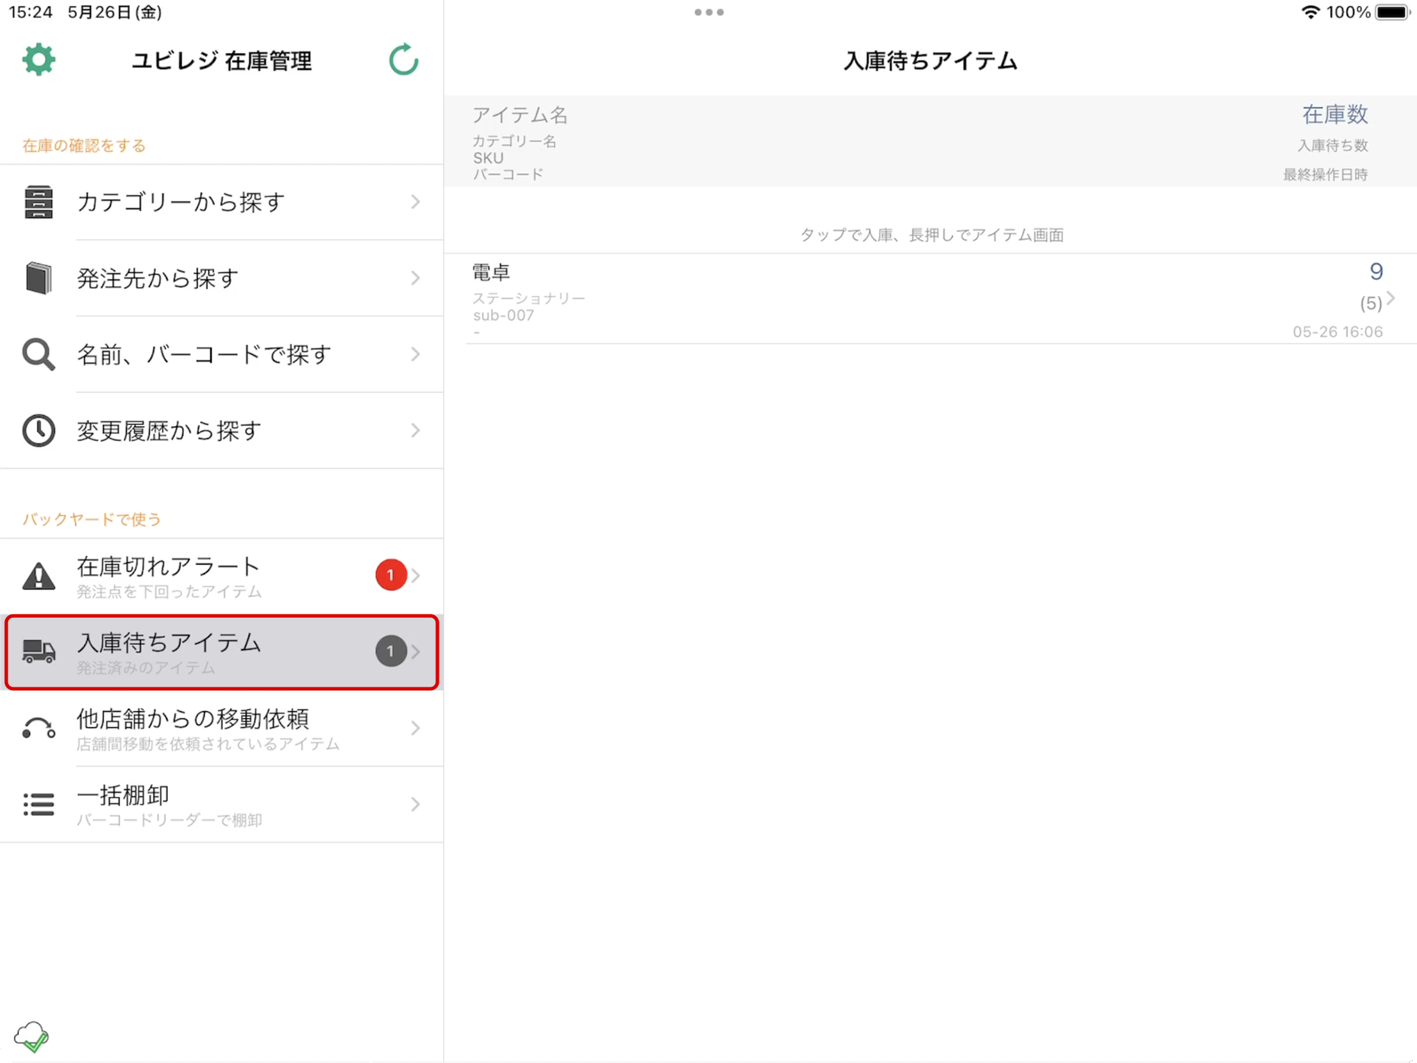The height and width of the screenshot is (1063, 1417).
Task: Tap the アイテム名 column header
Action: 520,115
